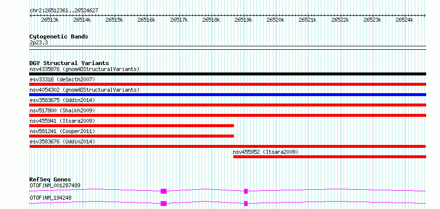Click smaller exon of OTOF NM_194248 near 26519k

246,204
